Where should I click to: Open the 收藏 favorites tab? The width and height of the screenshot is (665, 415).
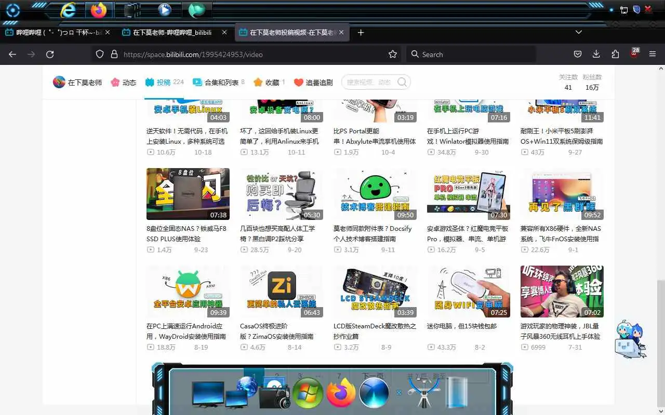(x=269, y=82)
